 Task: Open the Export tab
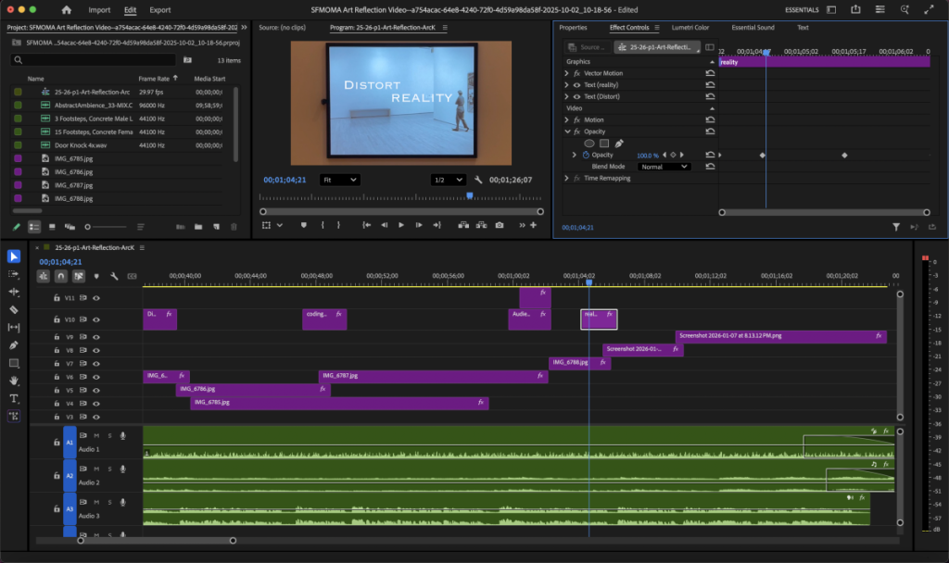(159, 9)
